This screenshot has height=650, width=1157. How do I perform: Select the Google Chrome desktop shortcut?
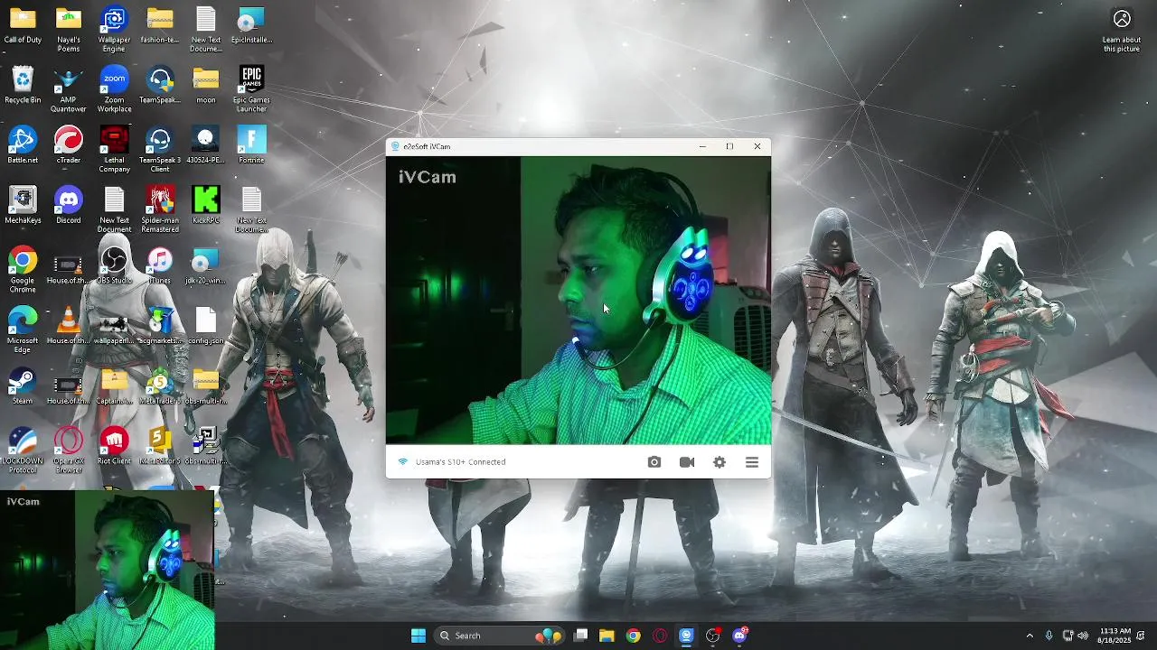[23, 271]
